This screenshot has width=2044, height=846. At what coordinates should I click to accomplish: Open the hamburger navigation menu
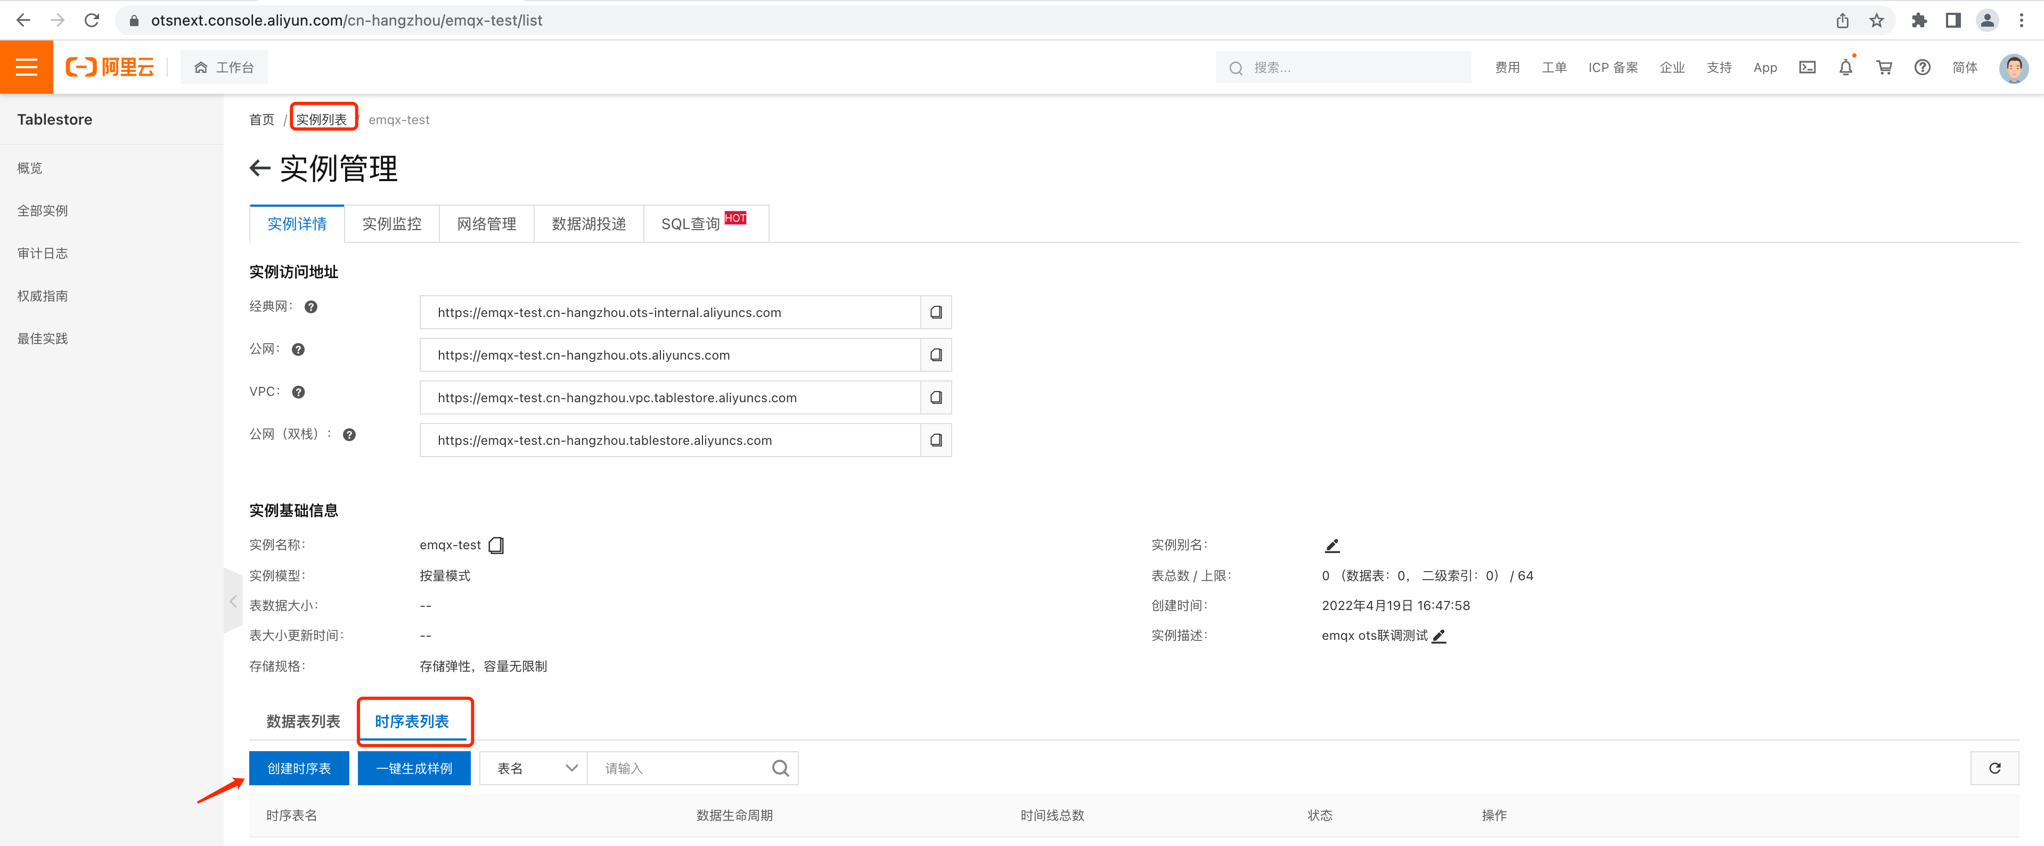coord(26,67)
